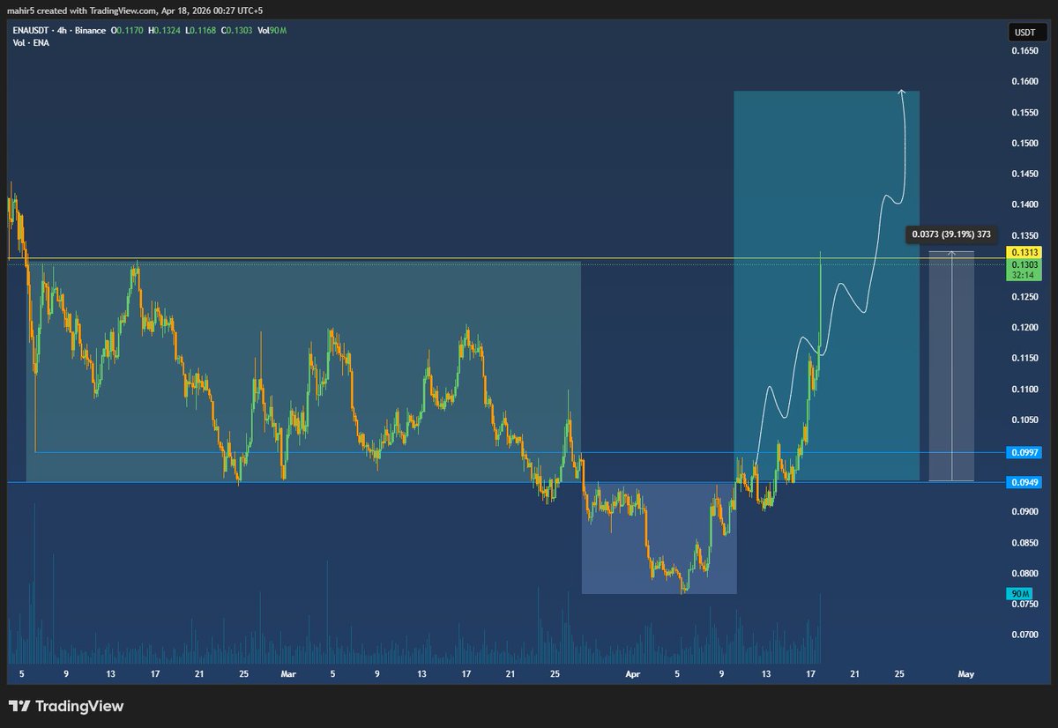1058x728 pixels.
Task: Select the Vol · ENA indicator legend
Action: coord(30,42)
